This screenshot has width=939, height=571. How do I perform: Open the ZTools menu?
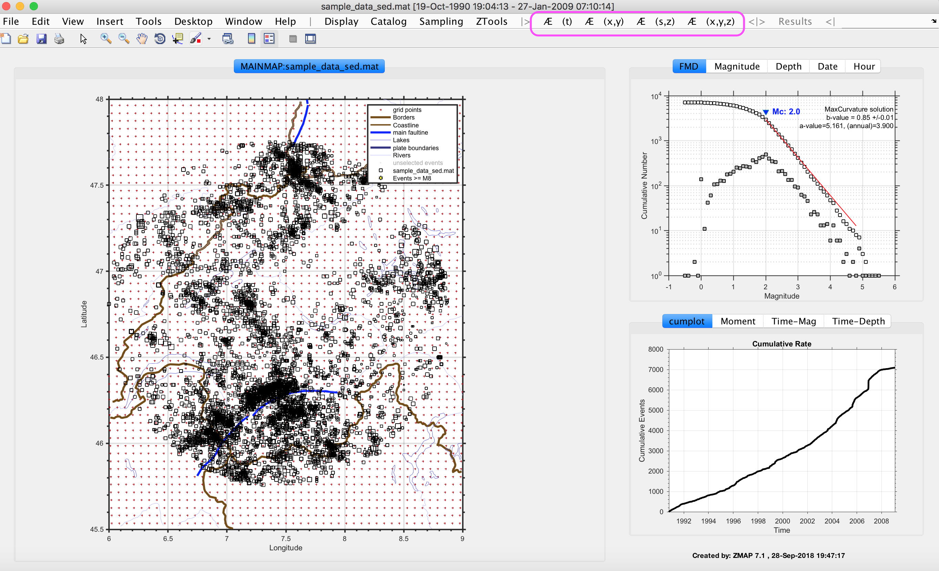(x=491, y=21)
